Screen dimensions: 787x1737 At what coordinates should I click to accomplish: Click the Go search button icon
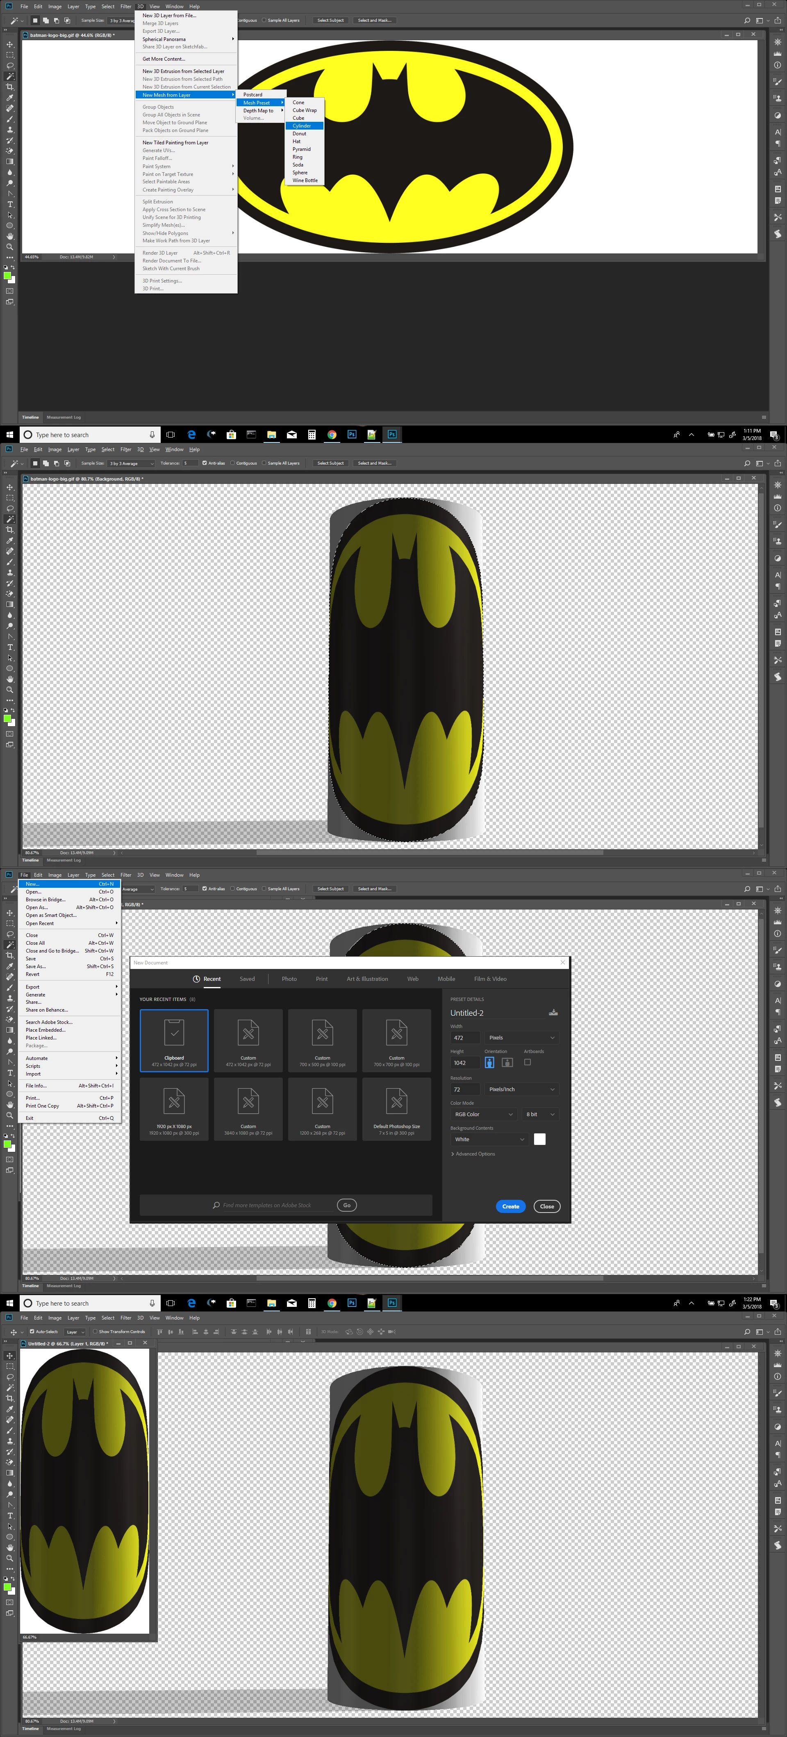tap(347, 1205)
